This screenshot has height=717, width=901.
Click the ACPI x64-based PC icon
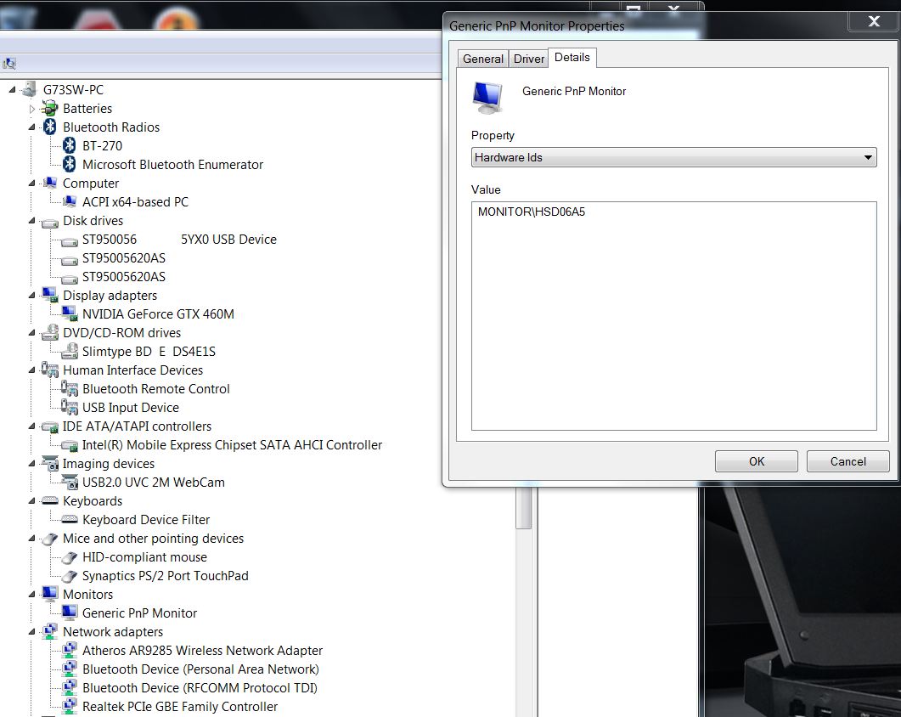pos(70,202)
